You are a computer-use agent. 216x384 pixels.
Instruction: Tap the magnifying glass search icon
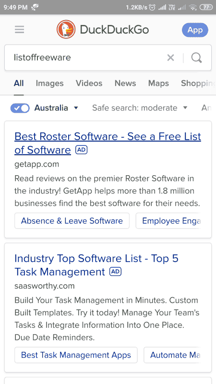(x=197, y=58)
